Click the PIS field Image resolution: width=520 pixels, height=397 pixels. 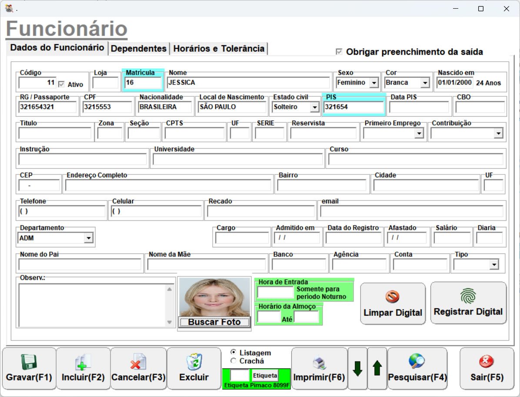point(353,107)
